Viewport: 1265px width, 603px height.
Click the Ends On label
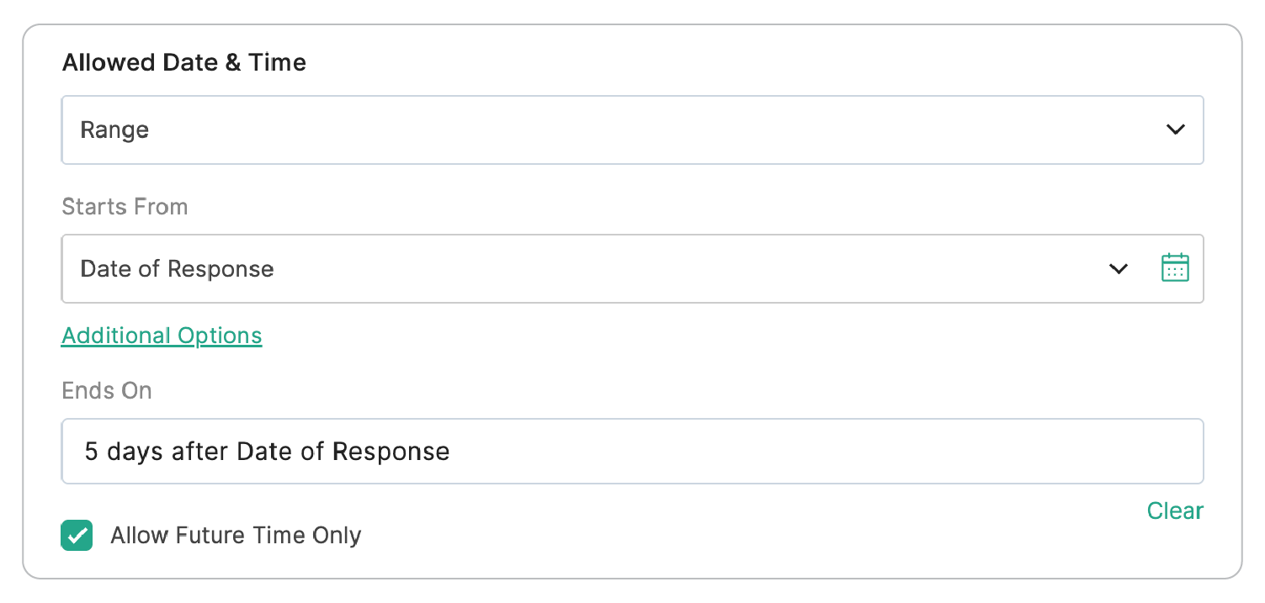(107, 391)
